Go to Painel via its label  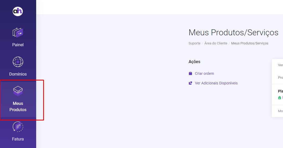[18, 45]
